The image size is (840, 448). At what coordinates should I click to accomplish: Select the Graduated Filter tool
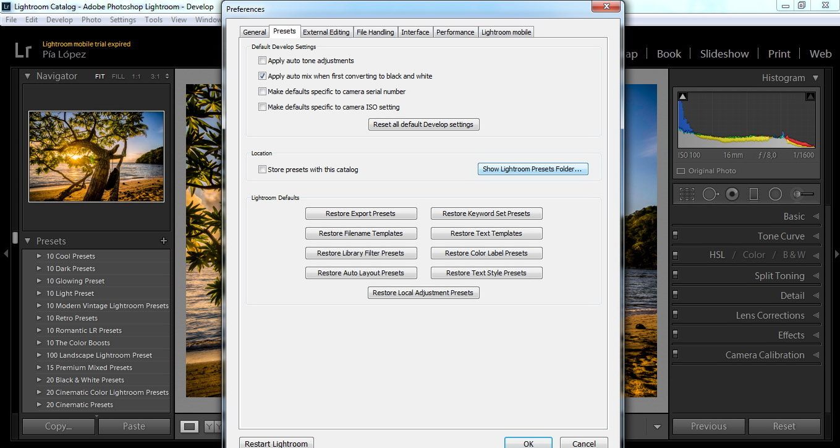pos(753,193)
